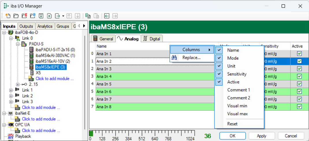Collapse the Link 0 tree node
309x141 pixels.
click(x=11, y=38)
